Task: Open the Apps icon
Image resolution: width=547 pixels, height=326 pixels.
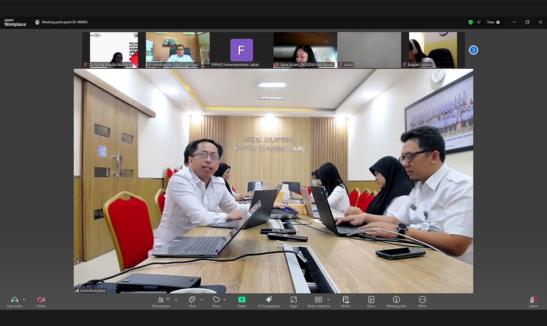Action: pyautogui.click(x=294, y=300)
